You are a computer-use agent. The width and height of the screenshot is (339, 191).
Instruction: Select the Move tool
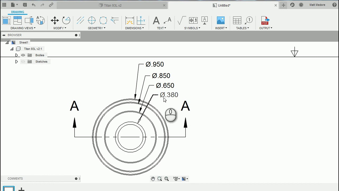pos(55,20)
